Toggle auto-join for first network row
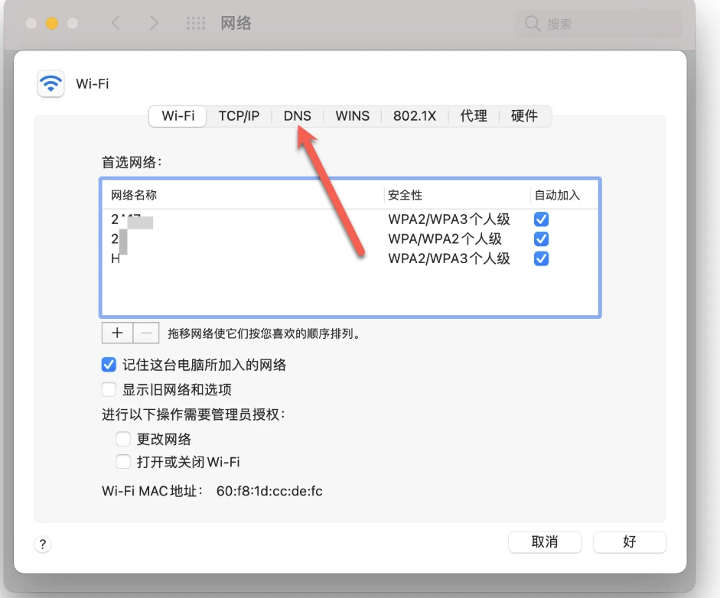 [x=541, y=219]
